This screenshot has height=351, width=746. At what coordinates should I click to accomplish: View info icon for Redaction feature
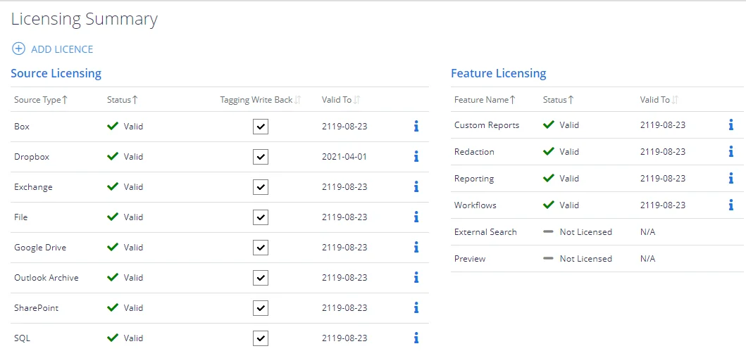click(731, 151)
